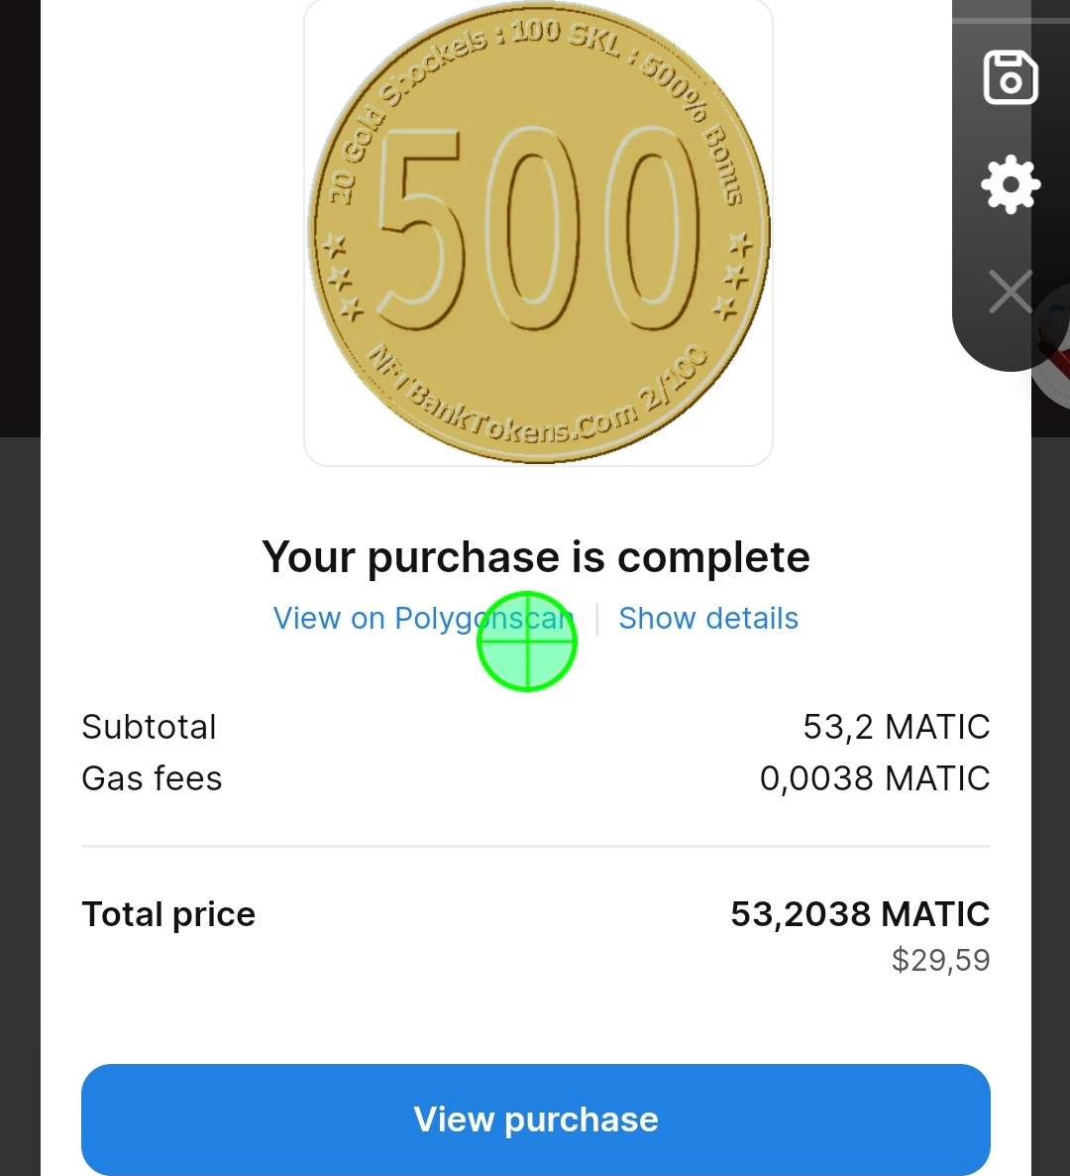This screenshot has height=1176, width=1070.
Task: Click the Total price label
Action: click(x=168, y=914)
